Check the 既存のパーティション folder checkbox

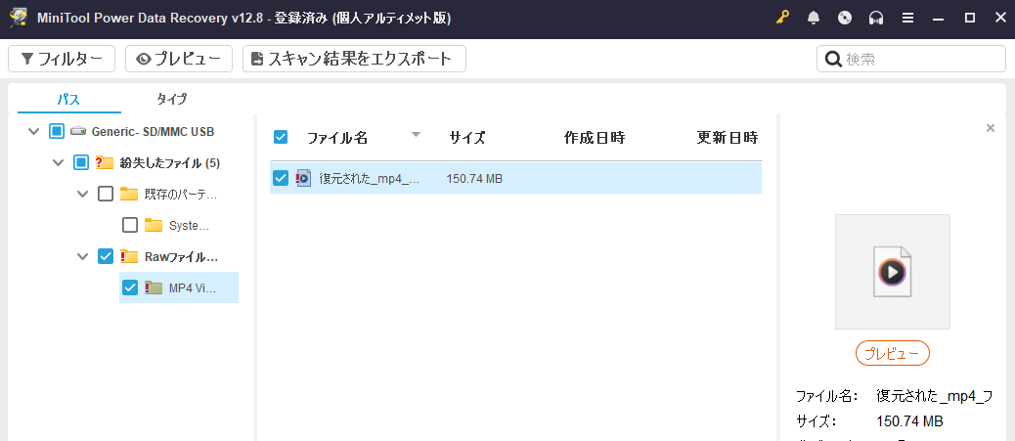pos(106,194)
